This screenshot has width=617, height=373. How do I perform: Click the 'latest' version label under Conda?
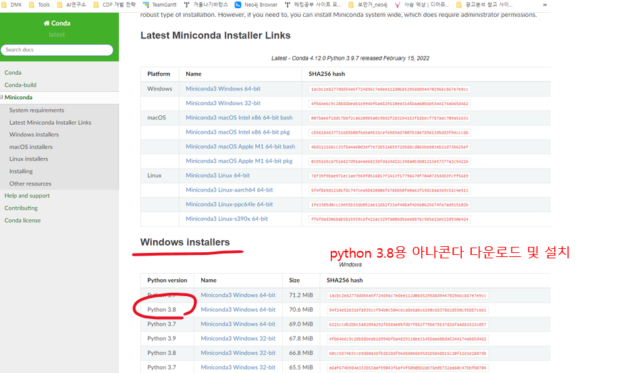click(57, 34)
